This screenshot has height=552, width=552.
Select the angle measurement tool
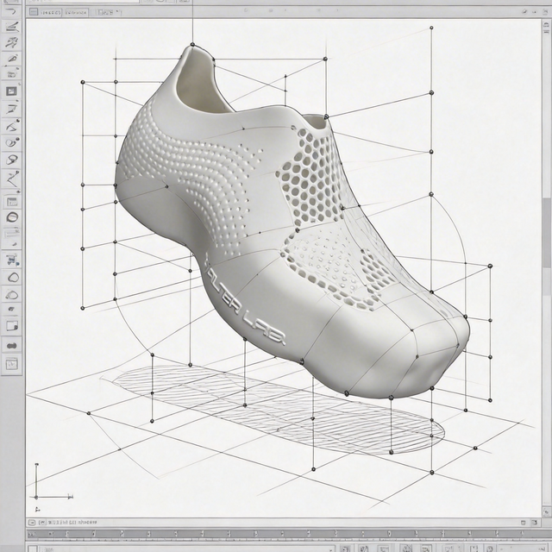point(12,125)
